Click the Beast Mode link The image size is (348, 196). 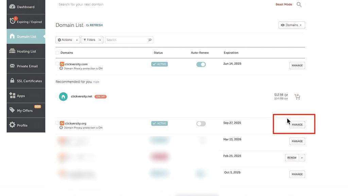[284, 4]
